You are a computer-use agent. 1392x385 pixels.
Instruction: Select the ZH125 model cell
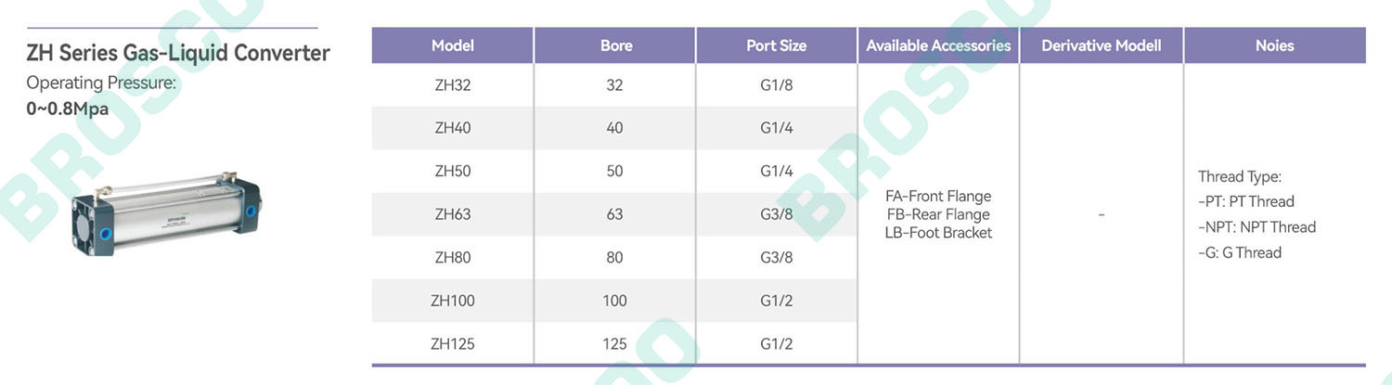[x=453, y=344]
